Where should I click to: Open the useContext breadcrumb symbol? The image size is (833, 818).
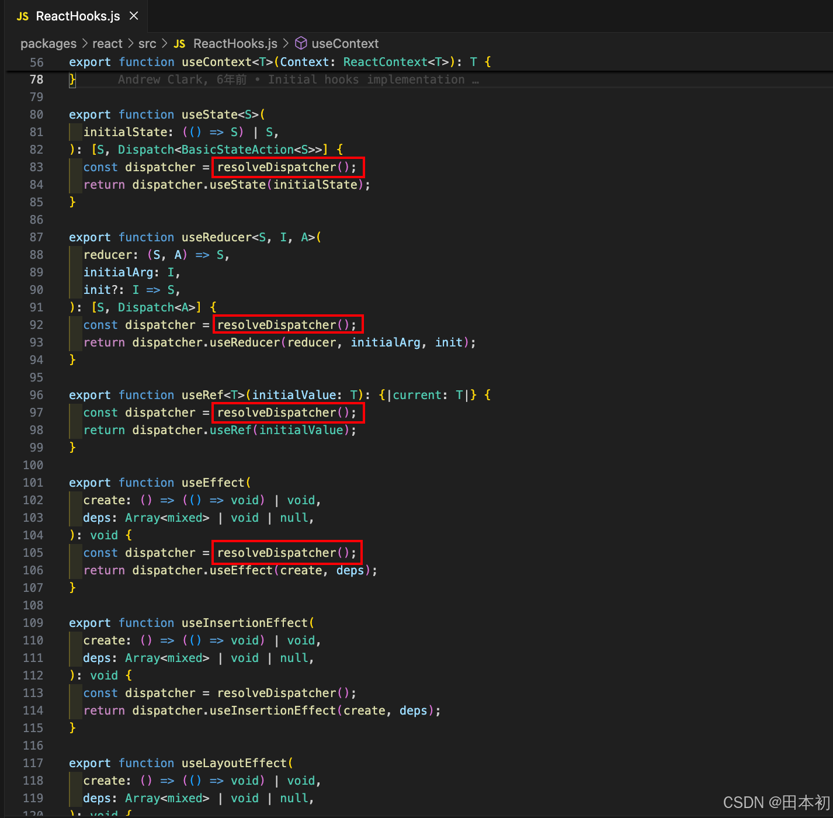pyautogui.click(x=345, y=44)
